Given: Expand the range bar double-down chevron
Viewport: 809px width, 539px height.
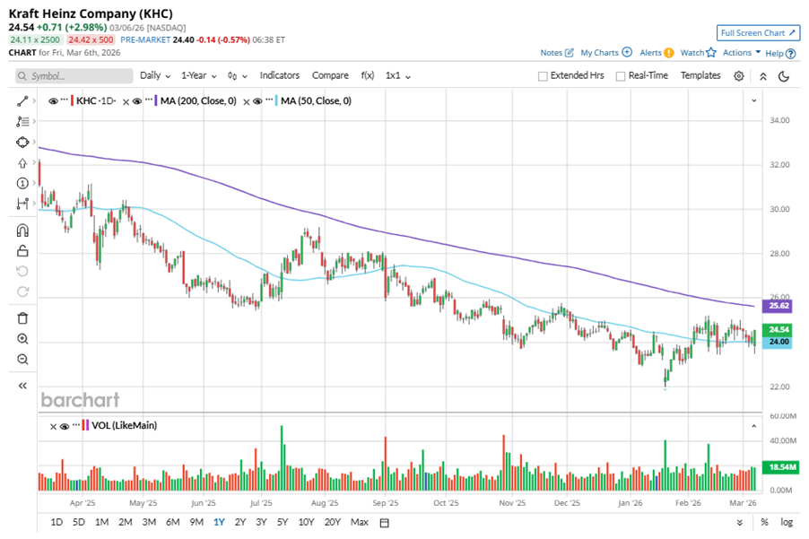Looking at the screenshot, I should (740, 523).
